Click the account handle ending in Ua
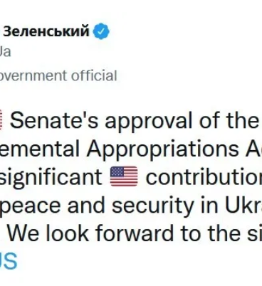Viewport: 262px width, 286px height. coord(5,52)
